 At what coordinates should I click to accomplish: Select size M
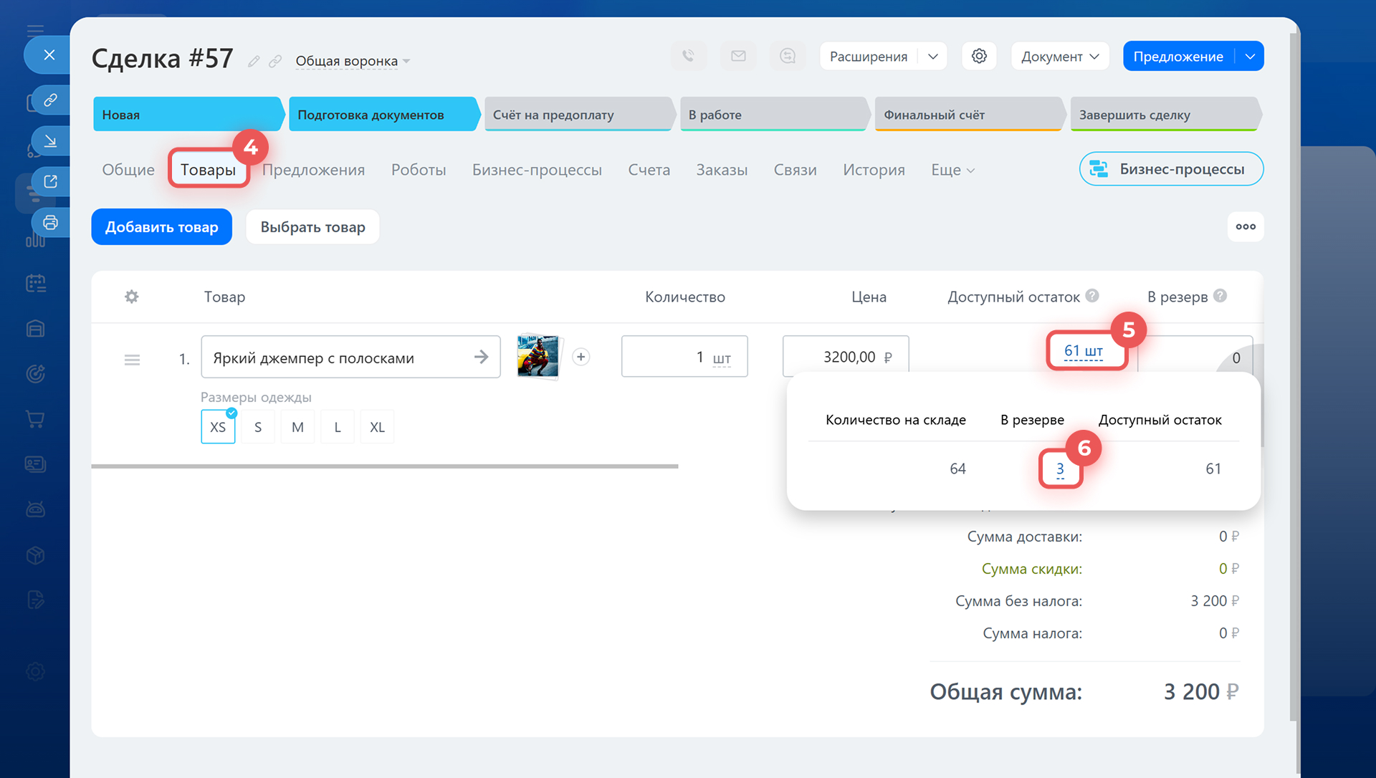pos(297,427)
